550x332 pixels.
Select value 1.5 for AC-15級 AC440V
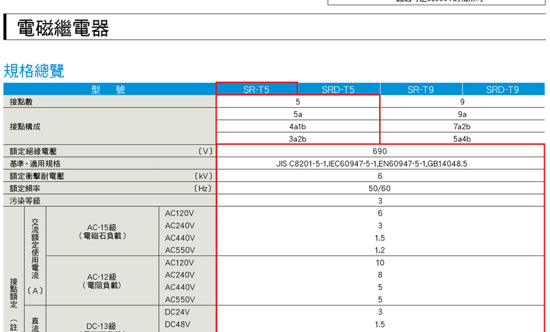pyautogui.click(x=380, y=238)
